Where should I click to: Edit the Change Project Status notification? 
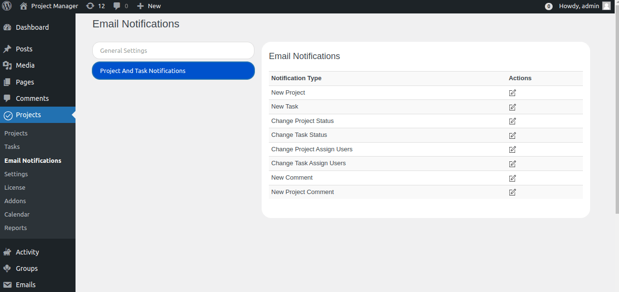pos(512,121)
